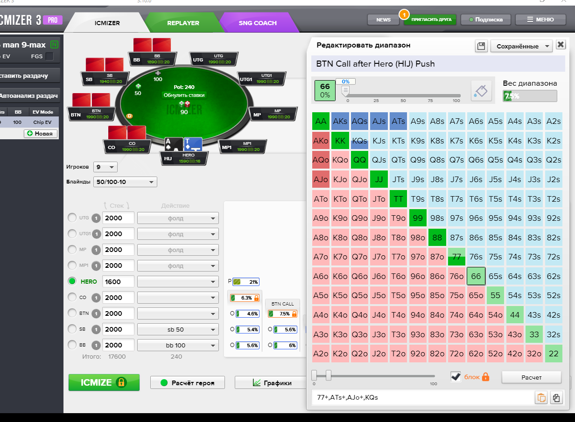Select the UTG1 position radio button

click(x=72, y=233)
